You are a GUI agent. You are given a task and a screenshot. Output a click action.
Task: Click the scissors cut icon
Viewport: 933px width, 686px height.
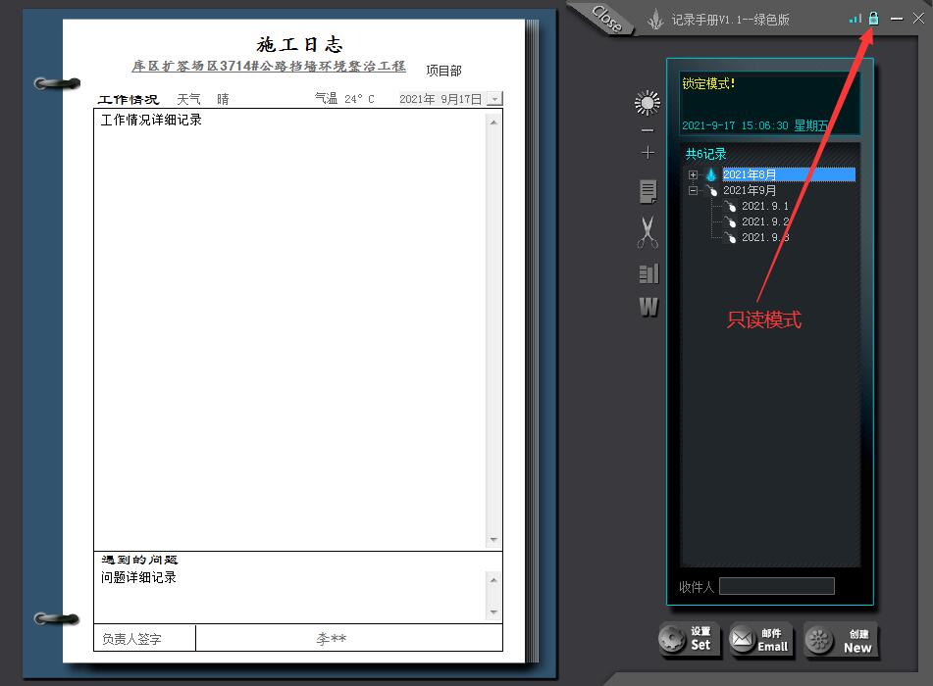tap(648, 232)
